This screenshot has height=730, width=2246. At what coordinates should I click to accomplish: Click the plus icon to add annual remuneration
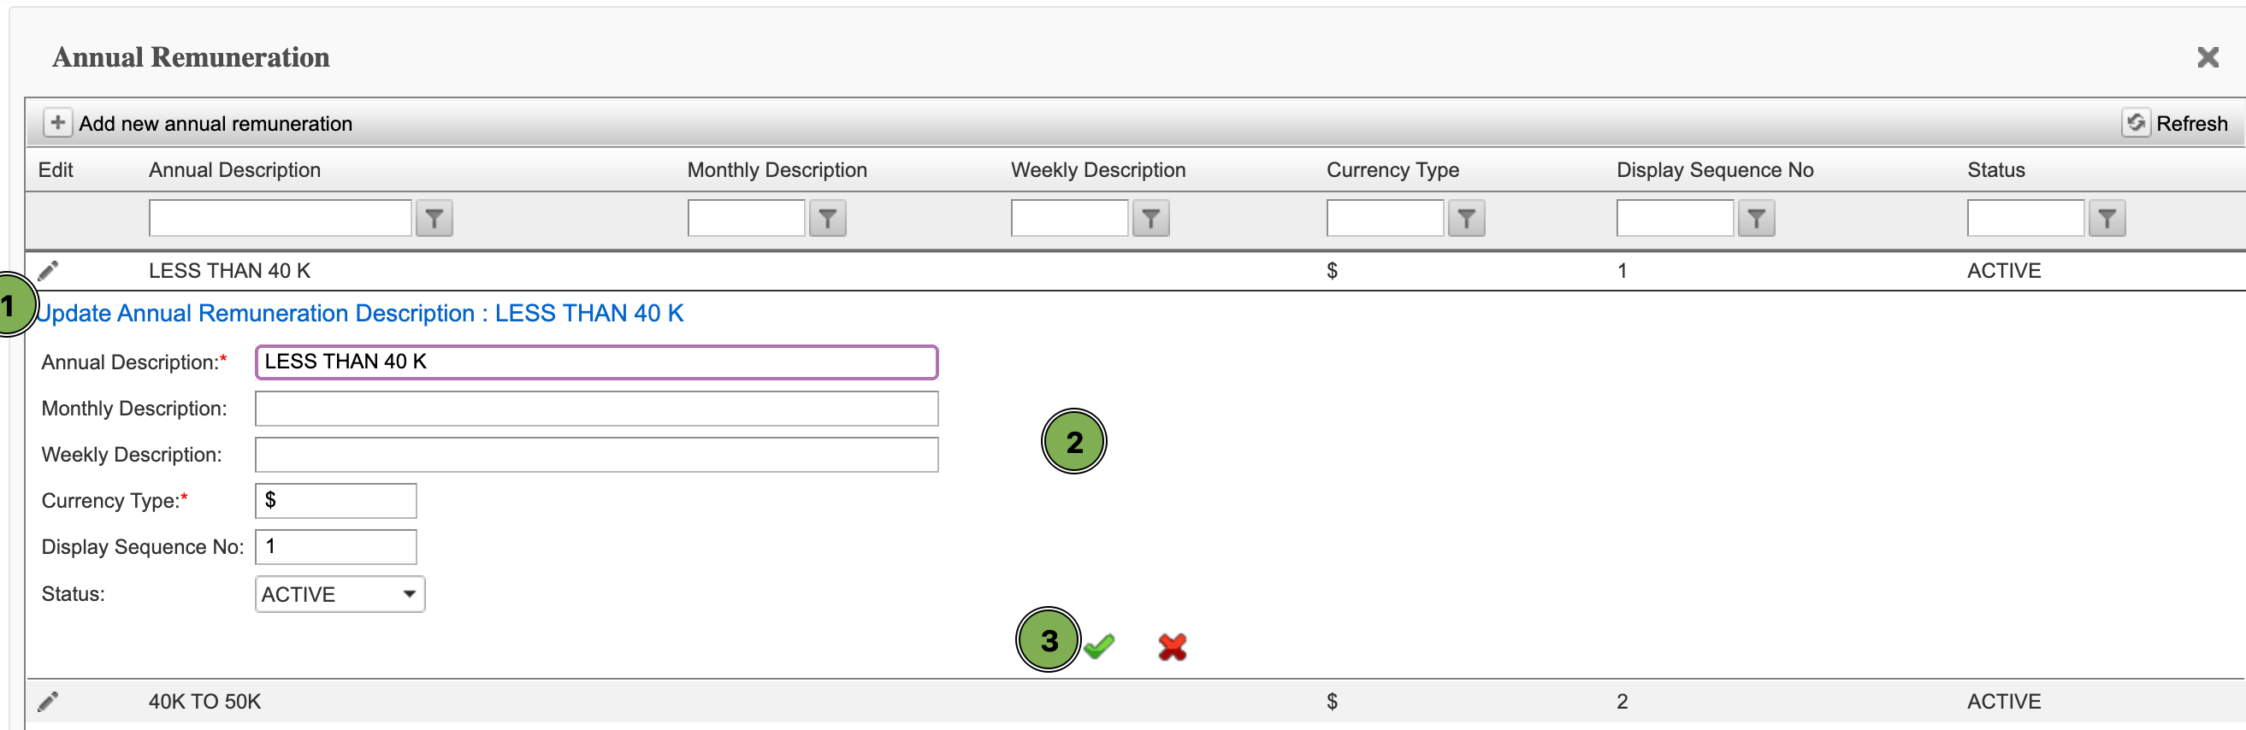tap(57, 123)
